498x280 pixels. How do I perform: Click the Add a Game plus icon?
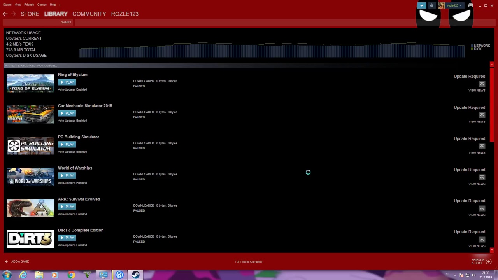(6, 261)
